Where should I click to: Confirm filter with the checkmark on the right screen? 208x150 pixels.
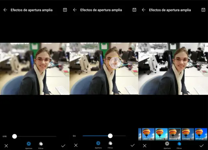[201, 145]
